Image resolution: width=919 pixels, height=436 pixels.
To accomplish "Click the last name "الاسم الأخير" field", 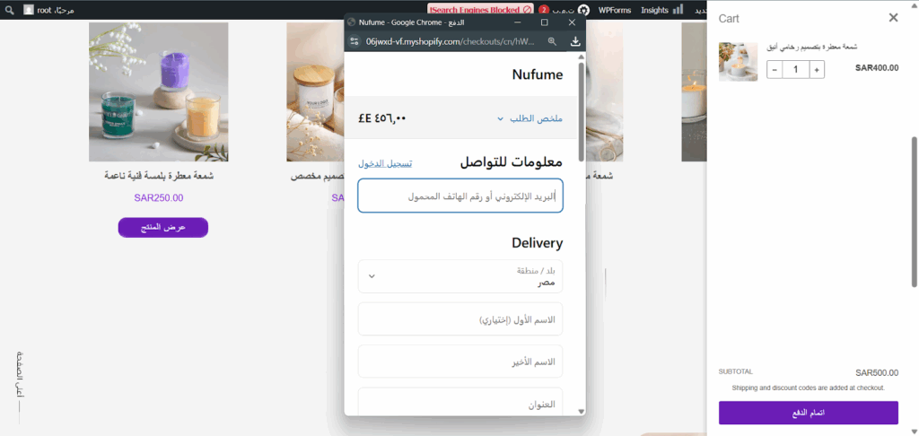I will (460, 362).
